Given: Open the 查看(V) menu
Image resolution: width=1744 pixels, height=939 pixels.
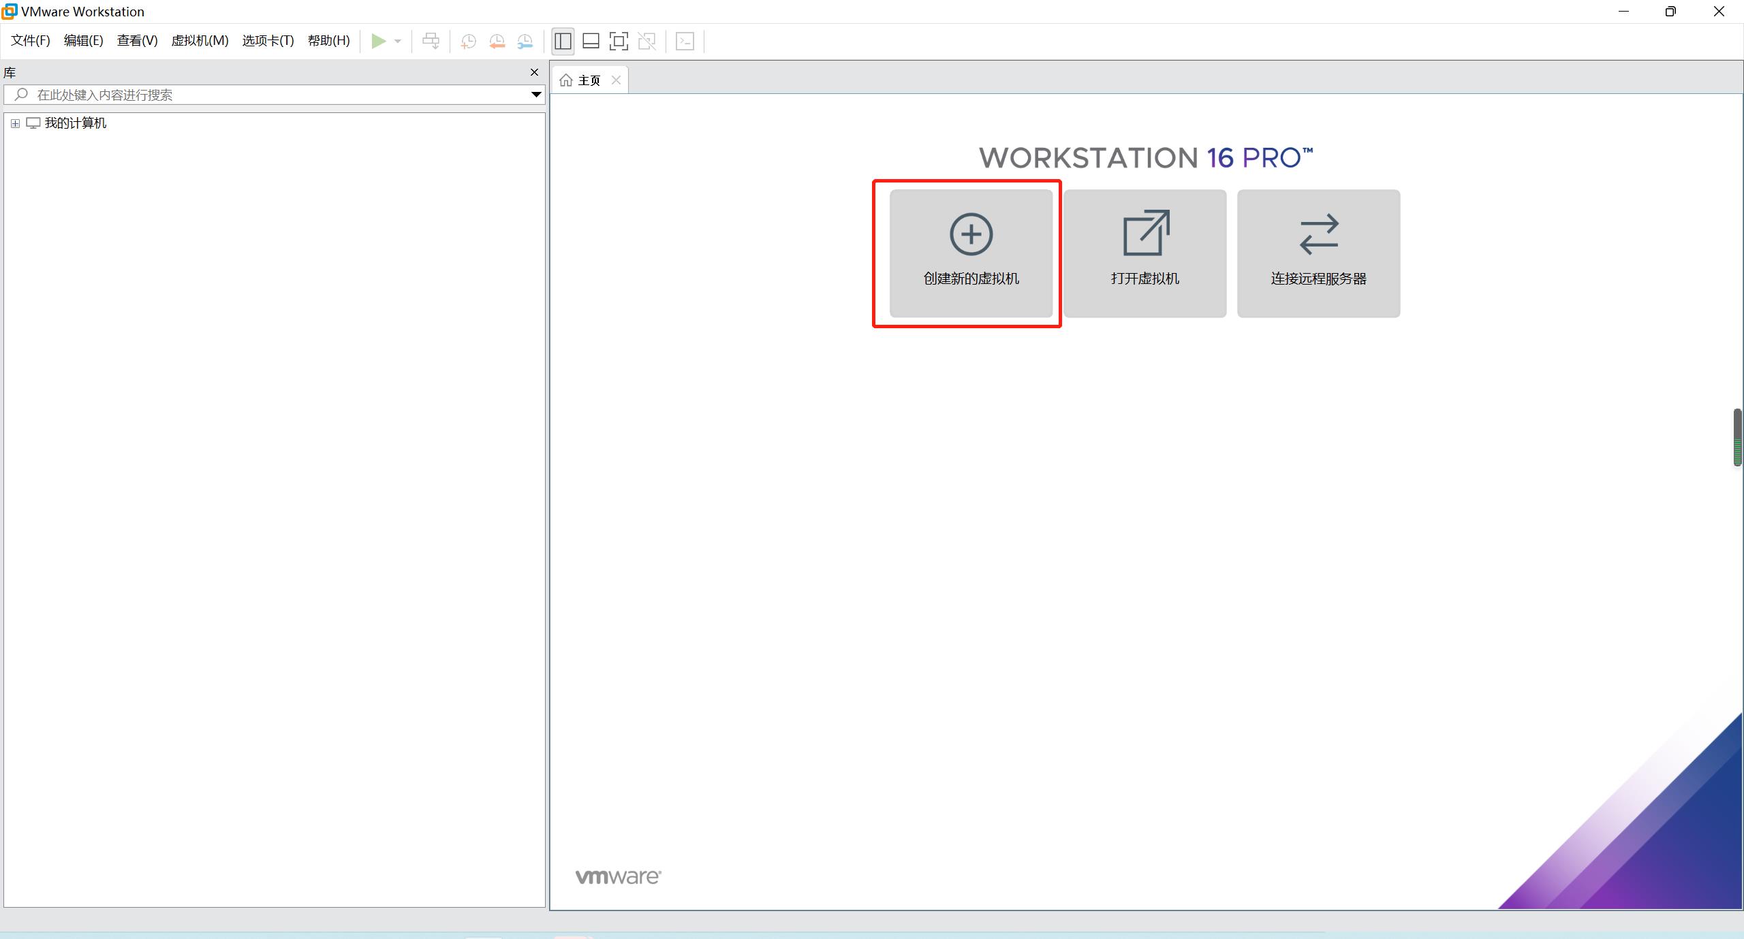Looking at the screenshot, I should pos(137,41).
